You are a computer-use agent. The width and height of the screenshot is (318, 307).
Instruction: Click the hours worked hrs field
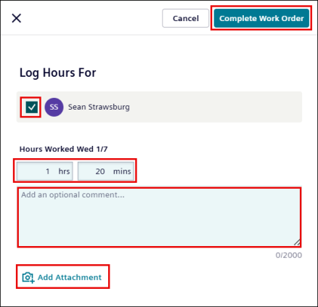[45, 171]
